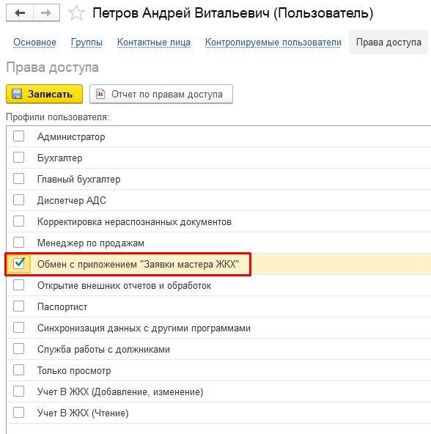Click the report chart icon
This screenshot has height=434, width=431.
[x=100, y=94]
